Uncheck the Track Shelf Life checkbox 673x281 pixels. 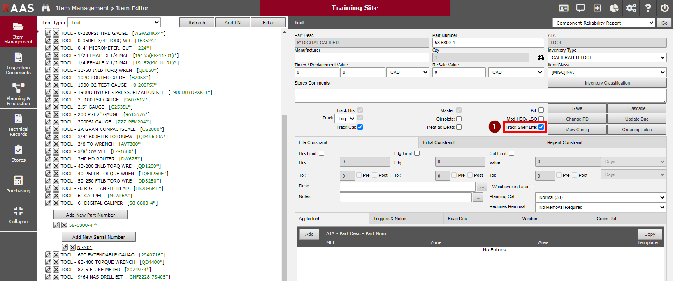[541, 127]
